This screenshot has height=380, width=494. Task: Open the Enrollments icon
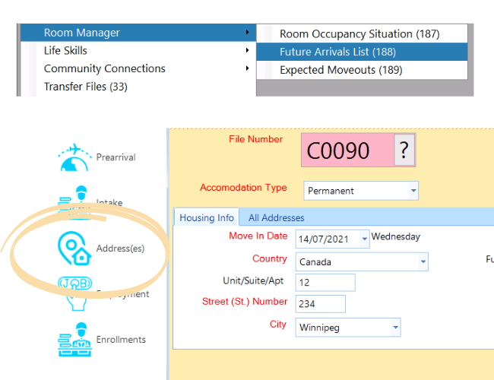[x=75, y=339]
